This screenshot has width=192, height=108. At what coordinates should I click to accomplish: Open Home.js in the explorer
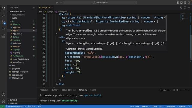click(x=16, y=40)
